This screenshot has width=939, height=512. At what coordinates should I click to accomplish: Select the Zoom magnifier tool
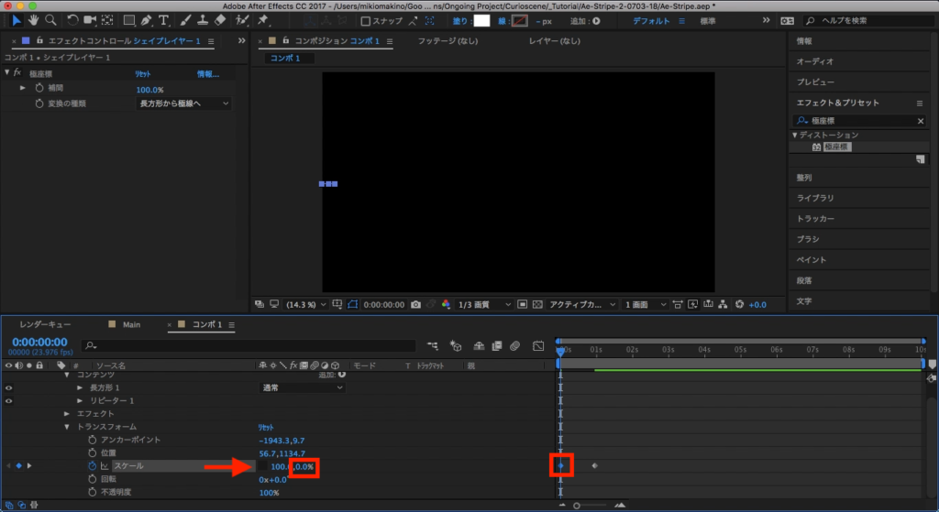50,20
